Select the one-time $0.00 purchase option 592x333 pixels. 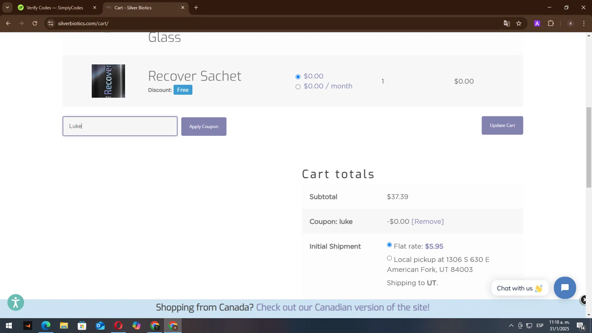pyautogui.click(x=298, y=77)
